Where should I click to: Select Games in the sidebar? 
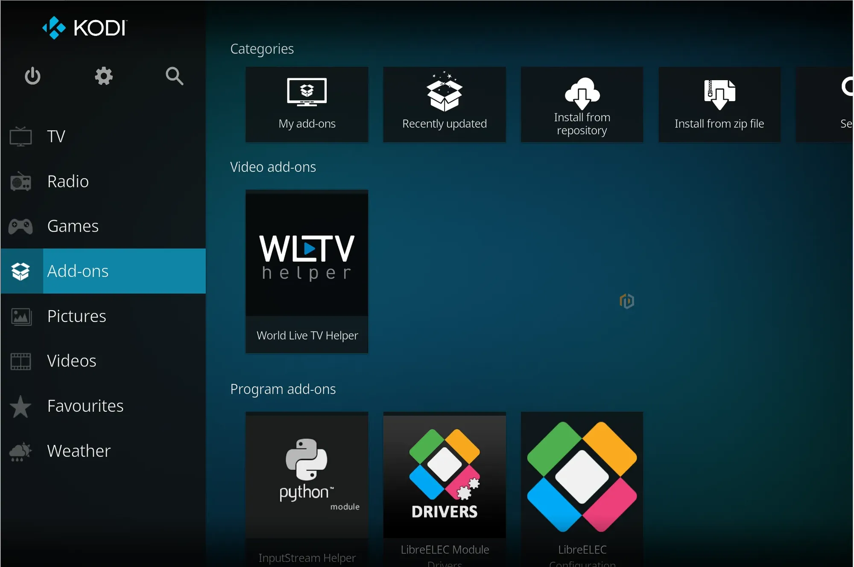click(x=103, y=227)
